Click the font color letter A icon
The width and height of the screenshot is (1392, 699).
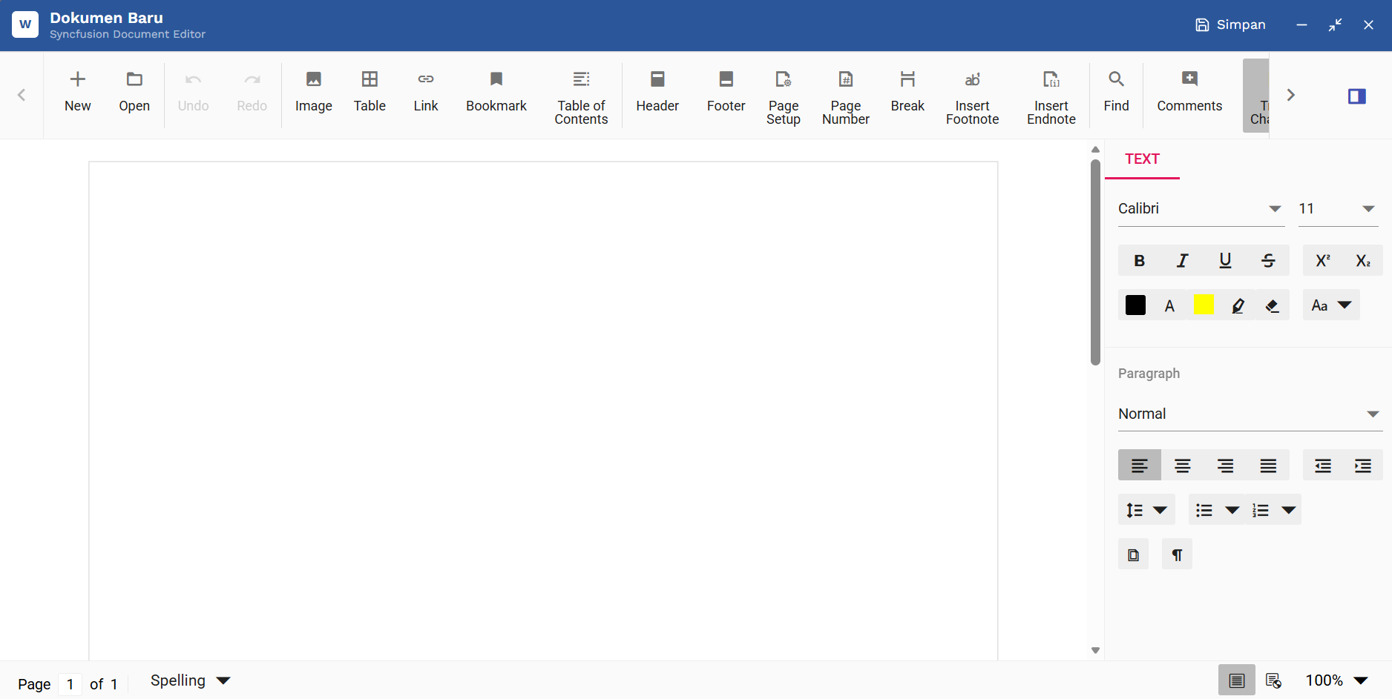[x=1169, y=305]
